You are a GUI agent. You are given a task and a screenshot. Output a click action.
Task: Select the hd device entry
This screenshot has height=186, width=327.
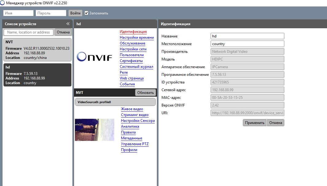coord(37,75)
